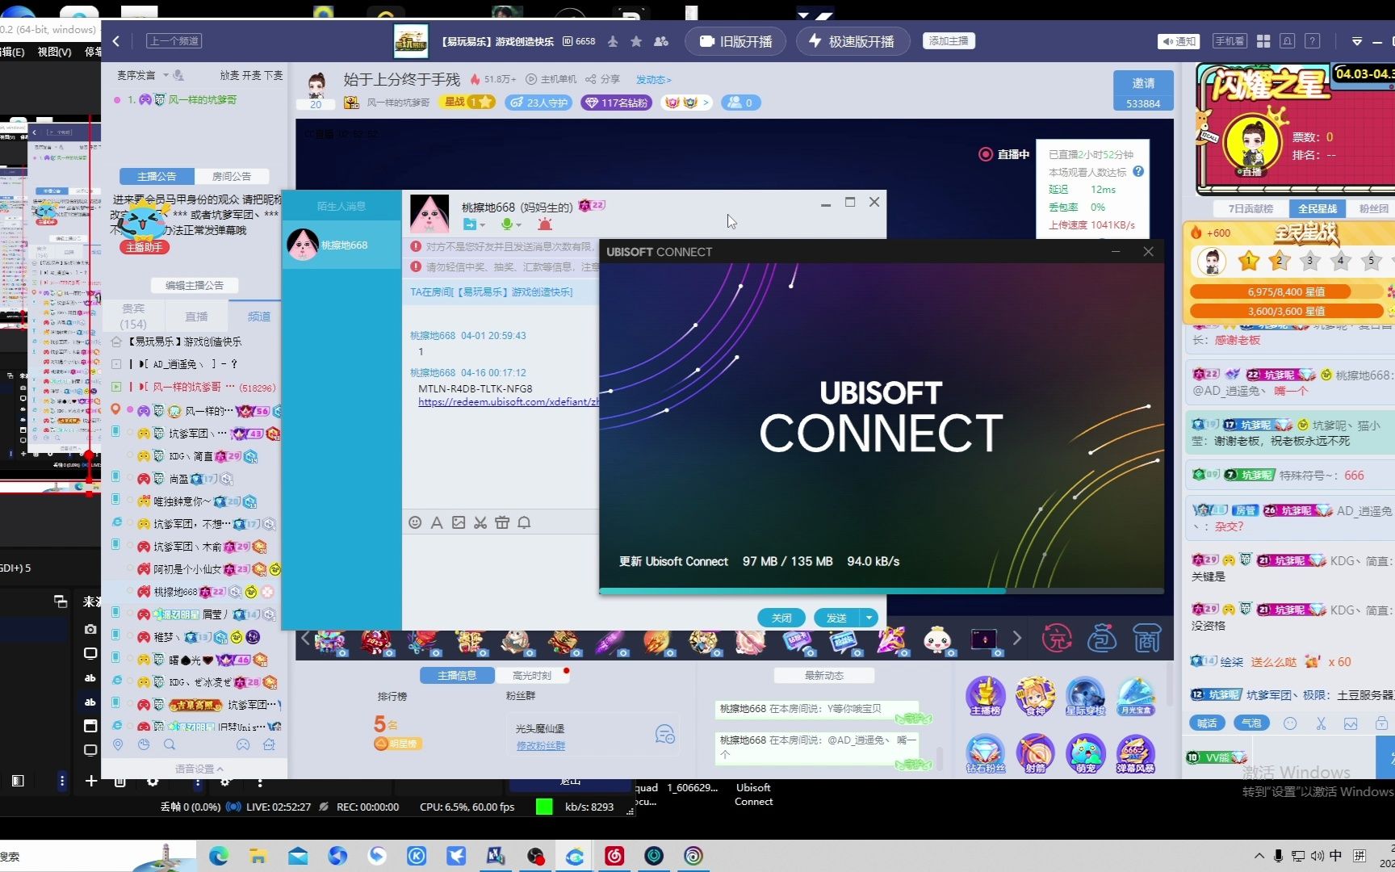Viewport: 1395px width, 872px height.
Task: Click the red alarm report icon in chat header
Action: coord(545,224)
